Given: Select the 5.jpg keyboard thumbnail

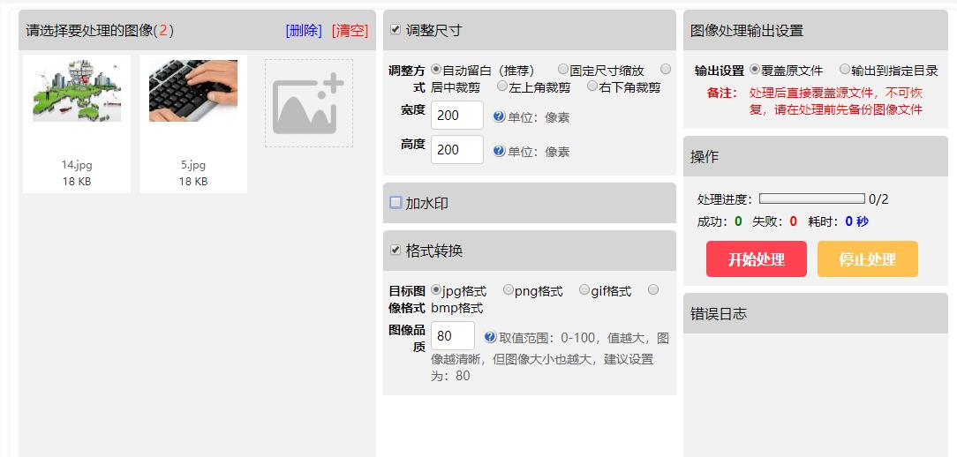Looking at the screenshot, I should (193, 91).
